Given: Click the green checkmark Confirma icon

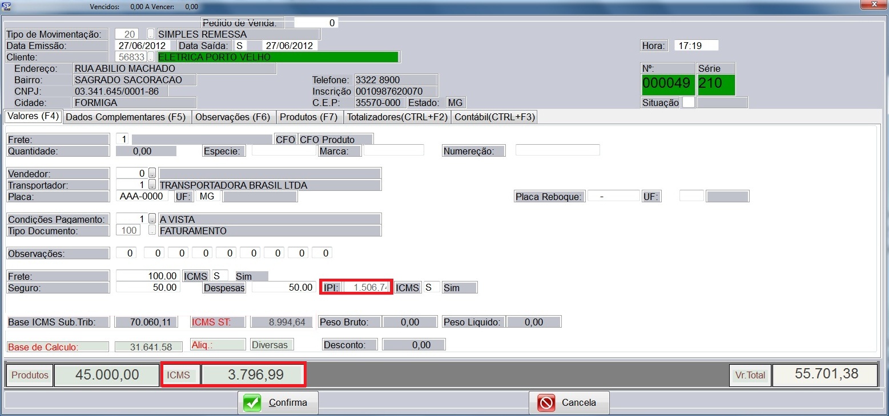Looking at the screenshot, I should 252,403.
